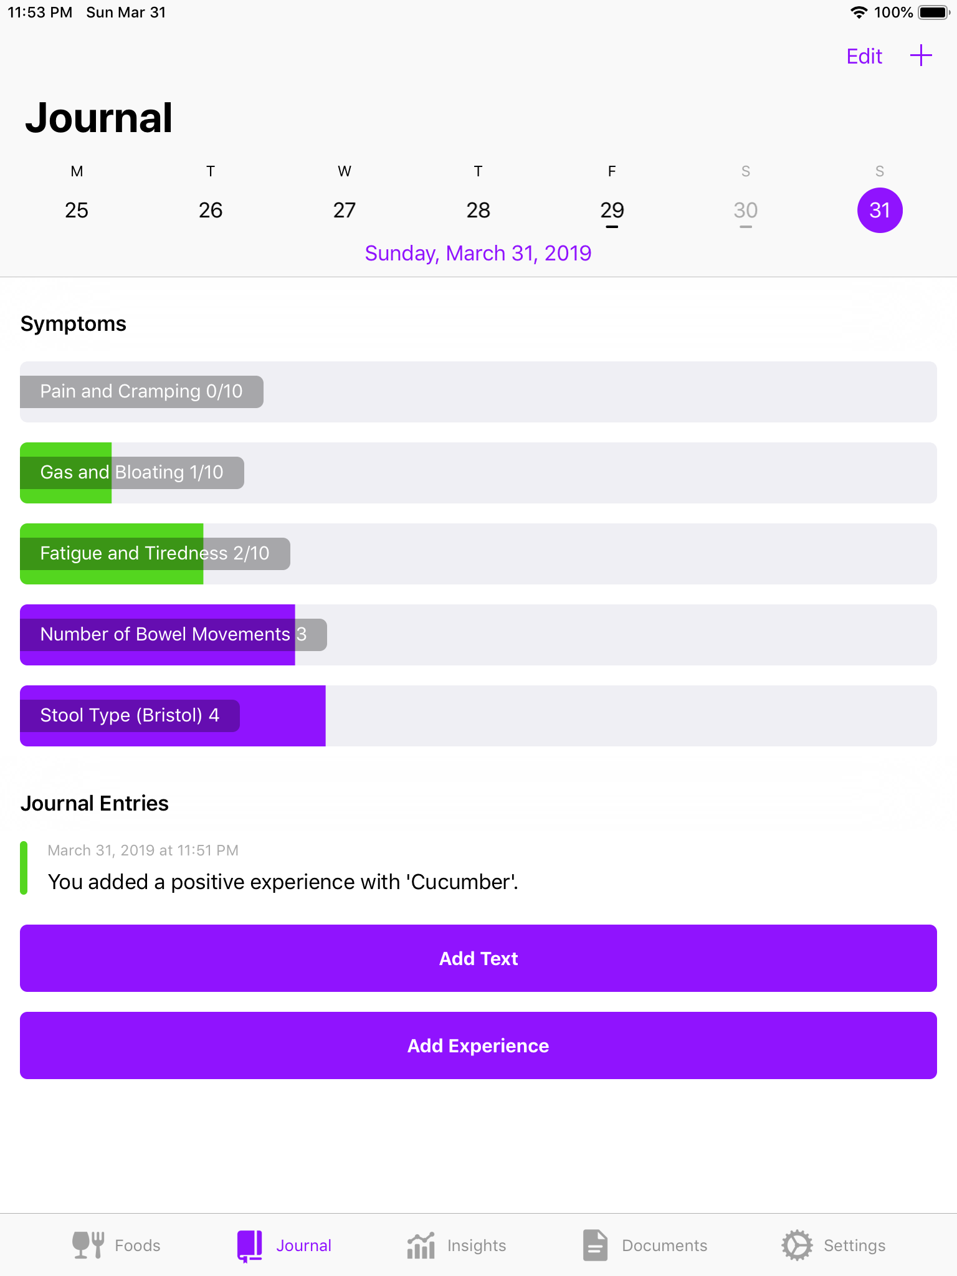Set the Fatigue and Tiredness level bar
Viewport: 957px width, 1276px height.
coord(478,554)
